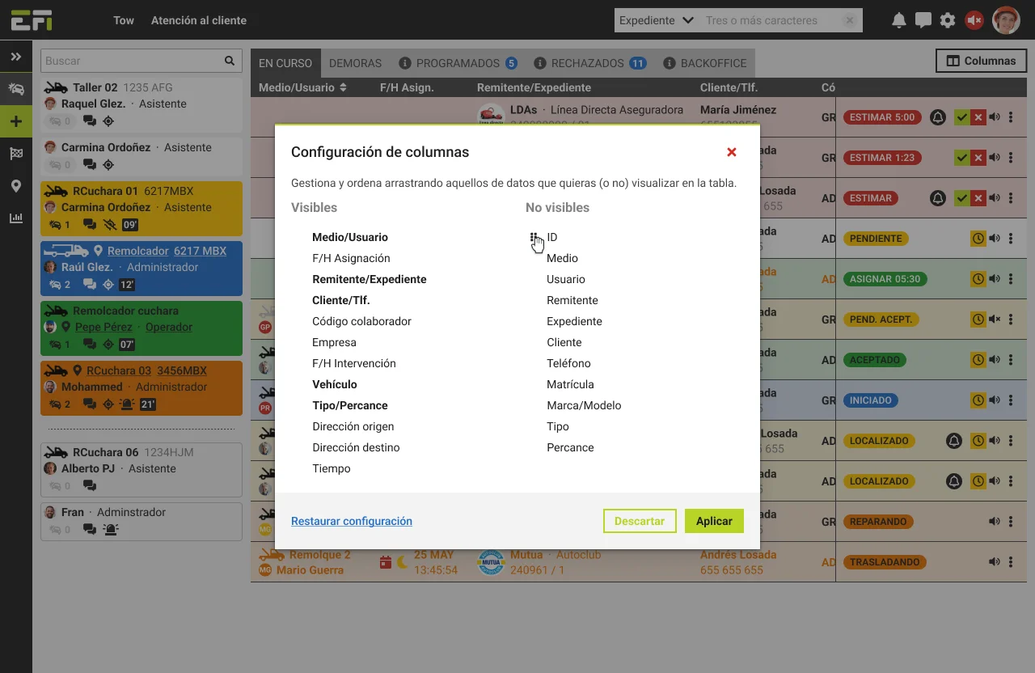This screenshot has height=673, width=1035.
Task: Toggle the red muted sound icon in header
Action: click(x=974, y=20)
